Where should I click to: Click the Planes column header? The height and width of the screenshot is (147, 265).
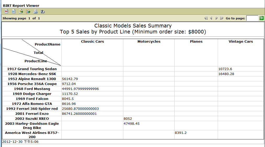tap(196, 41)
